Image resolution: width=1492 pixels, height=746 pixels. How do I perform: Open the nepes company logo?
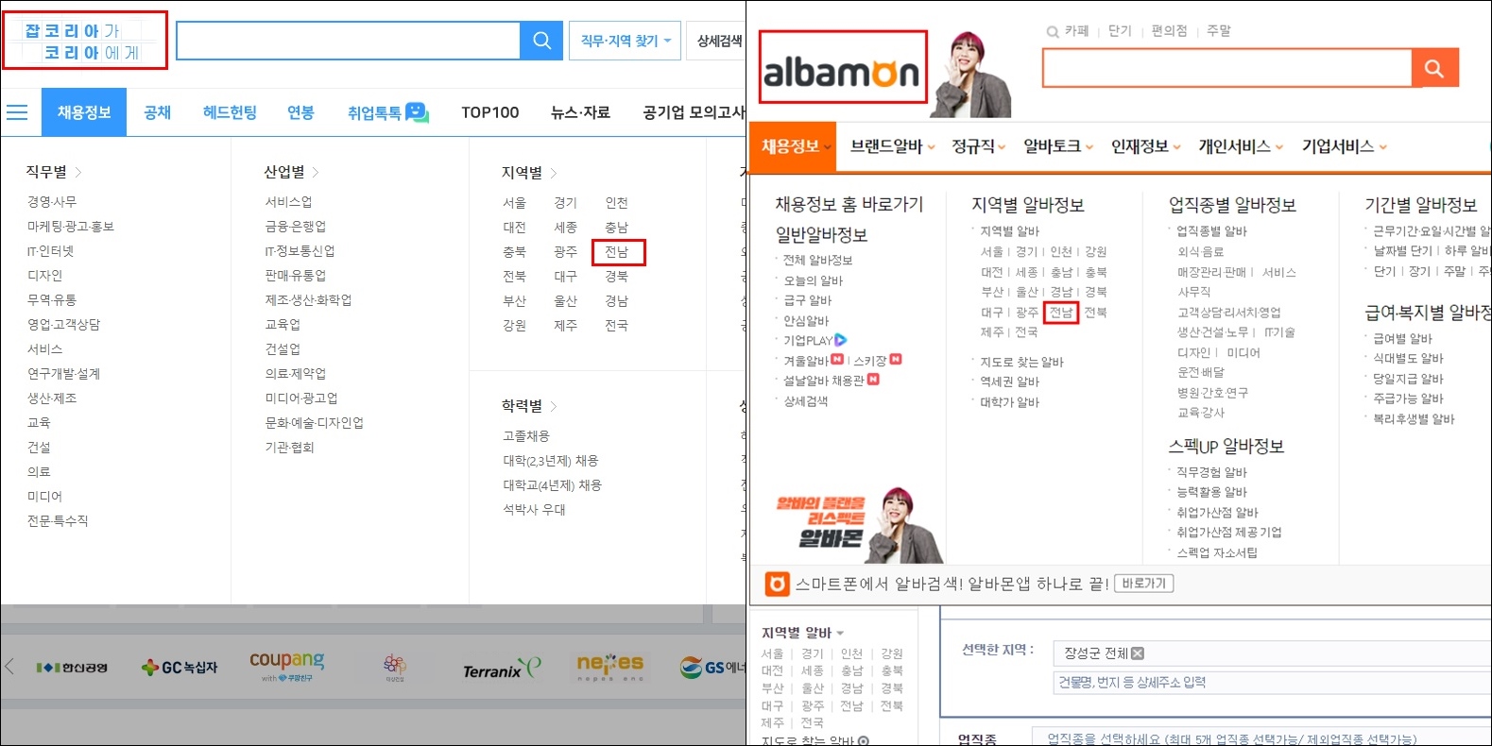[x=610, y=666]
